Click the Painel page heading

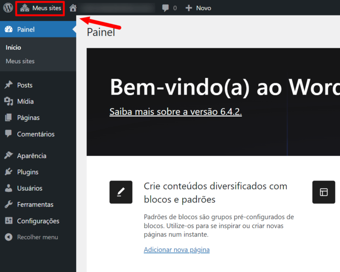tap(101, 32)
